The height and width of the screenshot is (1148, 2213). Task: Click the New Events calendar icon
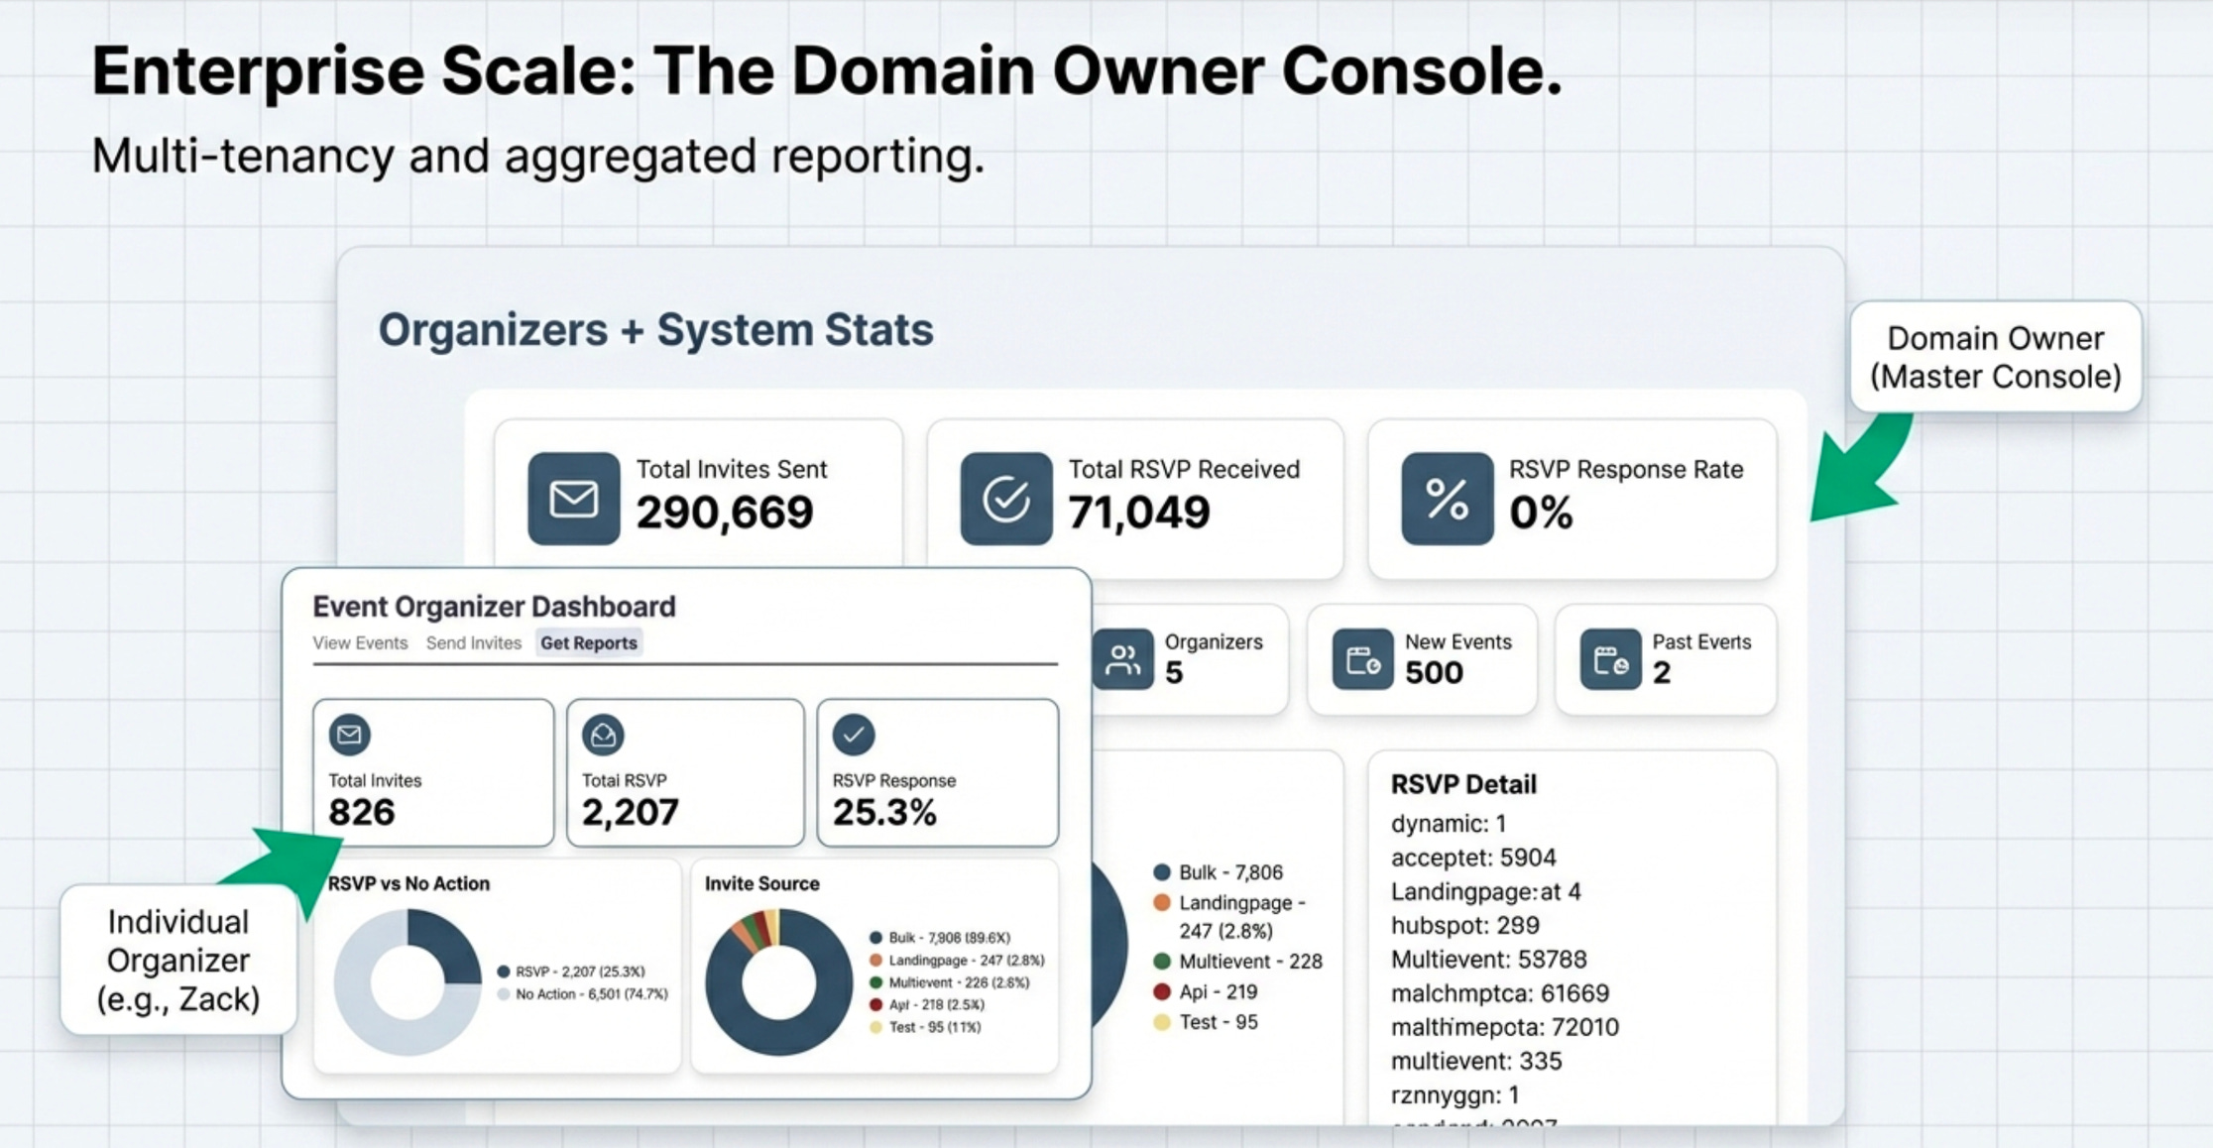pyautogui.click(x=1362, y=659)
